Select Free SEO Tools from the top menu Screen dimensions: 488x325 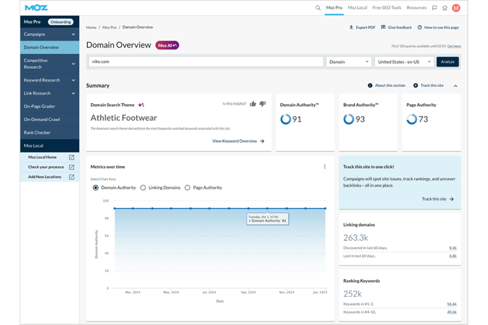point(386,7)
